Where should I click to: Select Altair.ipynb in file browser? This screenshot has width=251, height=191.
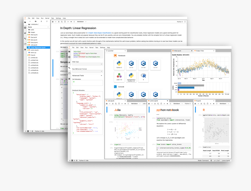pyautogui.click(x=38, y=35)
